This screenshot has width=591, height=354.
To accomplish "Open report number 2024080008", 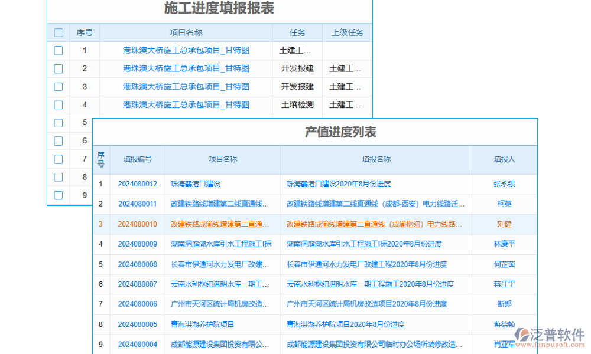I will coord(138,264).
